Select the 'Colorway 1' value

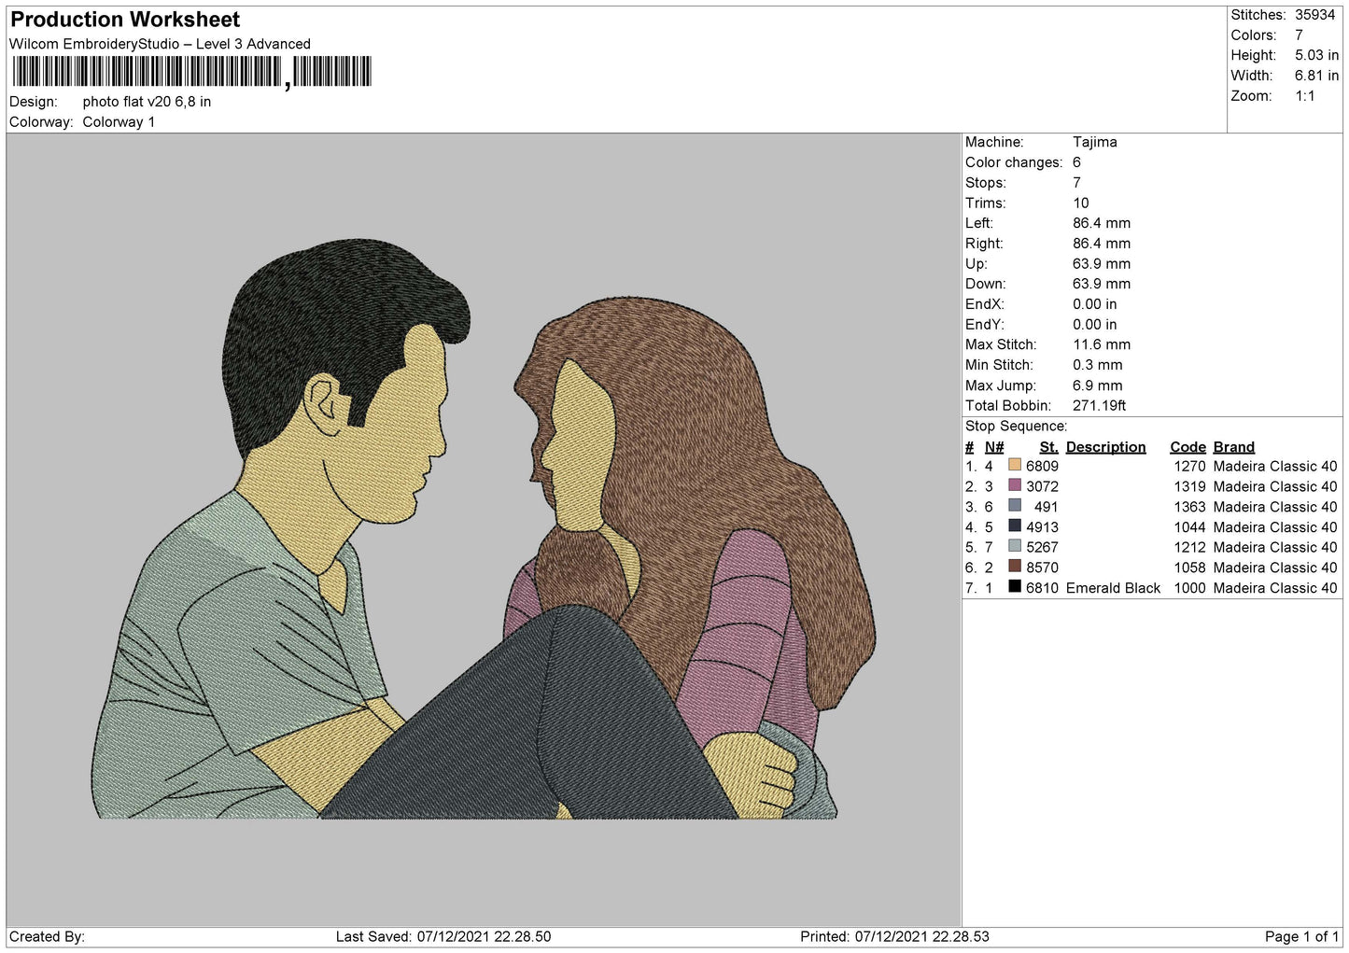click(x=119, y=122)
